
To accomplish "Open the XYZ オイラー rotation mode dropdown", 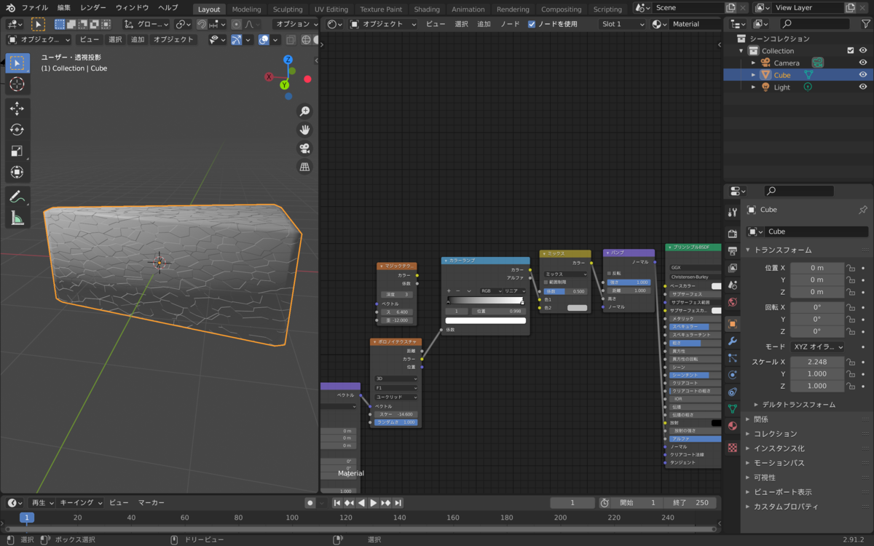I will [816, 347].
